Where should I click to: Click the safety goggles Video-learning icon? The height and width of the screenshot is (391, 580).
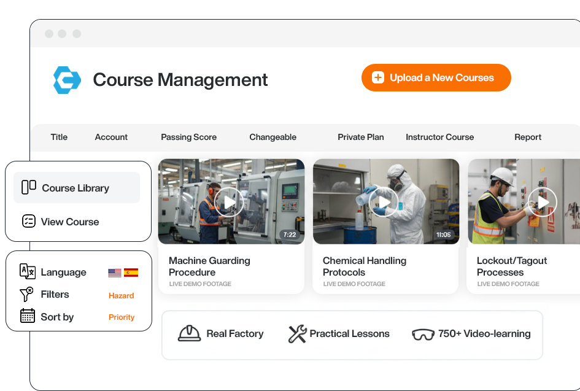[423, 335]
